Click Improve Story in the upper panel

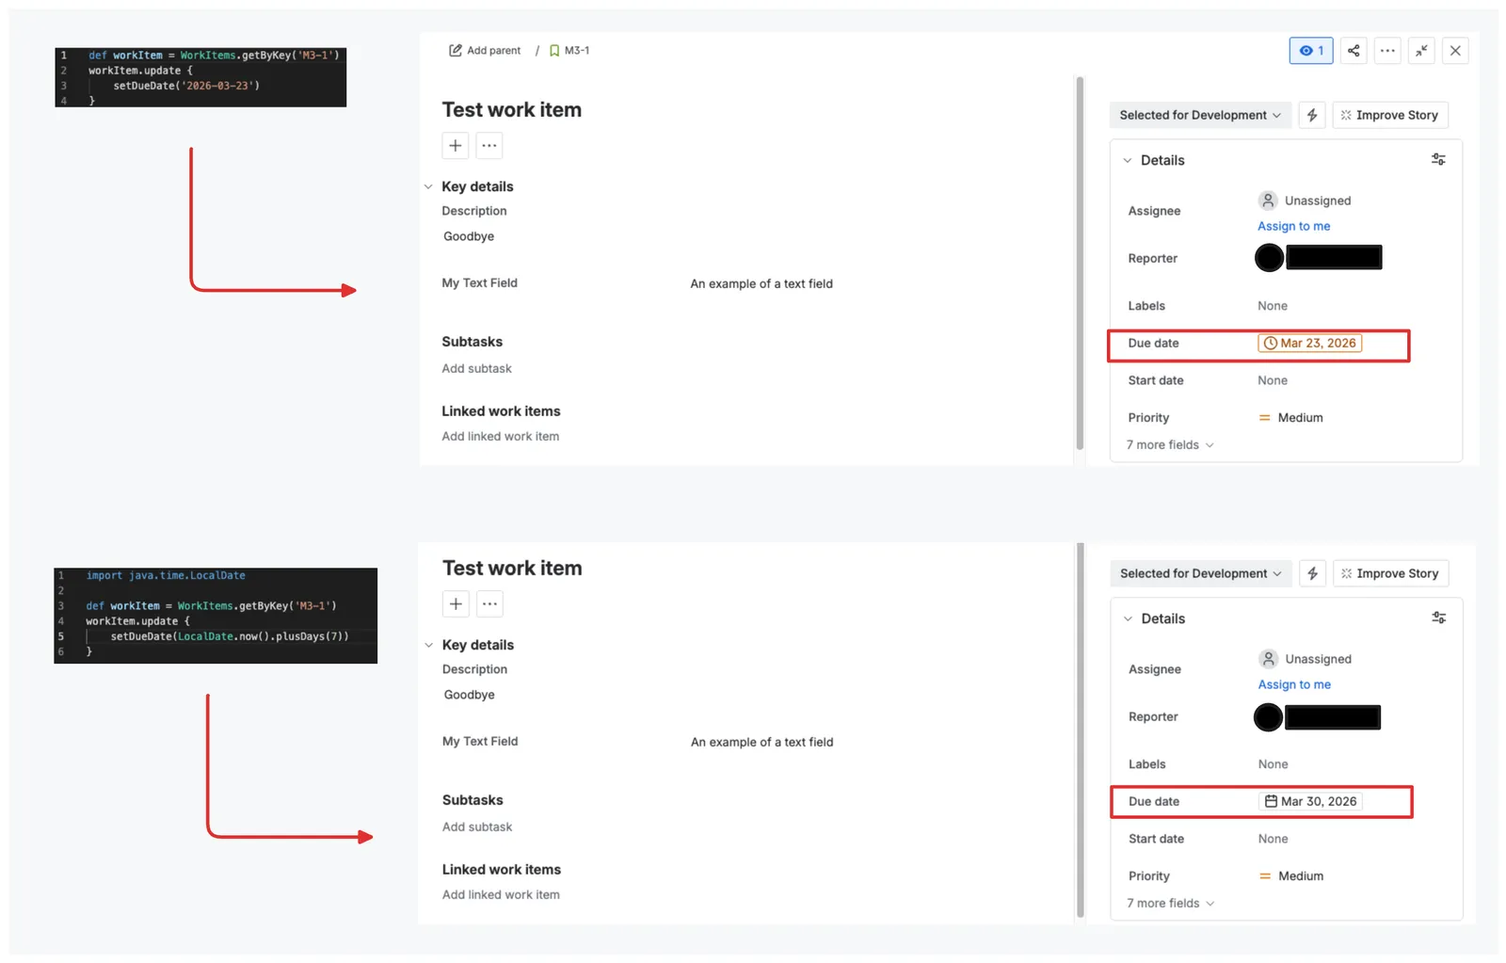tap(1390, 115)
